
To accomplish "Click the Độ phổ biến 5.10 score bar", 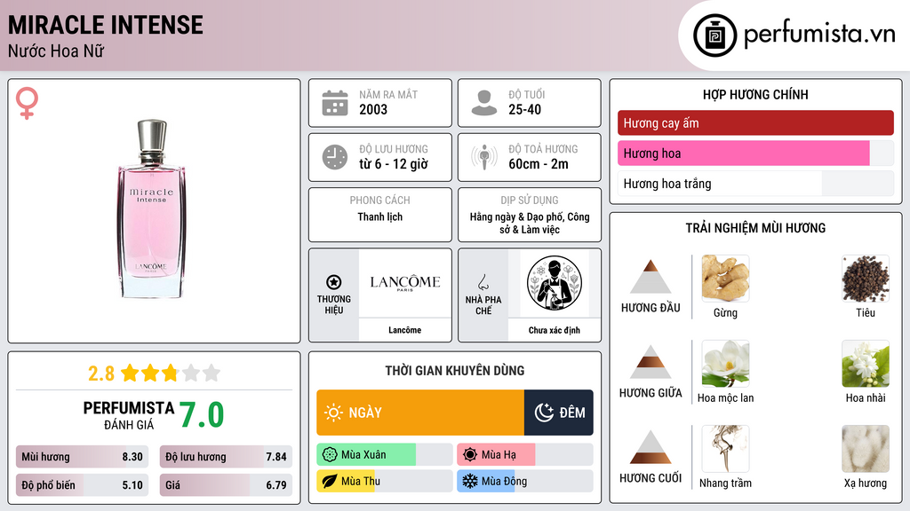I will coord(82,485).
